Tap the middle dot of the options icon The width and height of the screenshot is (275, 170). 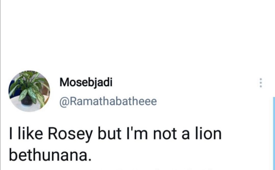(260, 83)
